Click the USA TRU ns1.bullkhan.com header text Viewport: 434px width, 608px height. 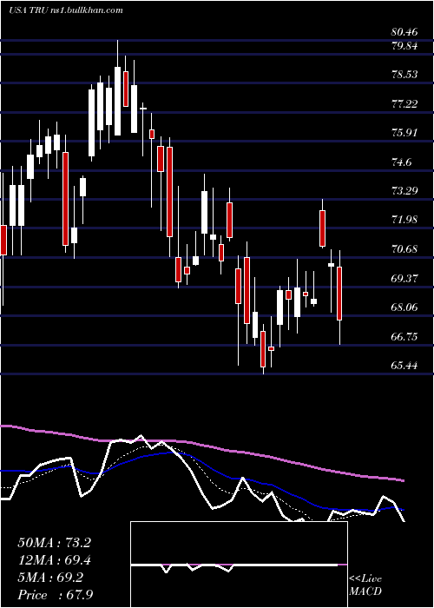pyautogui.click(x=66, y=10)
